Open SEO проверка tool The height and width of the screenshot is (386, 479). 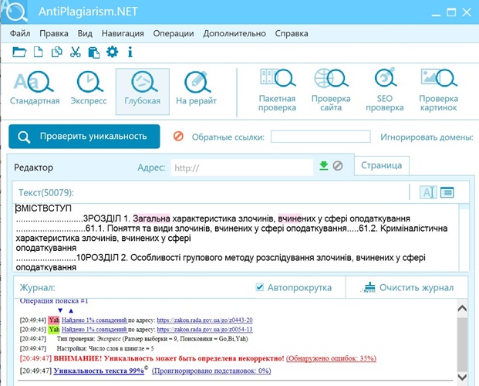(385, 90)
